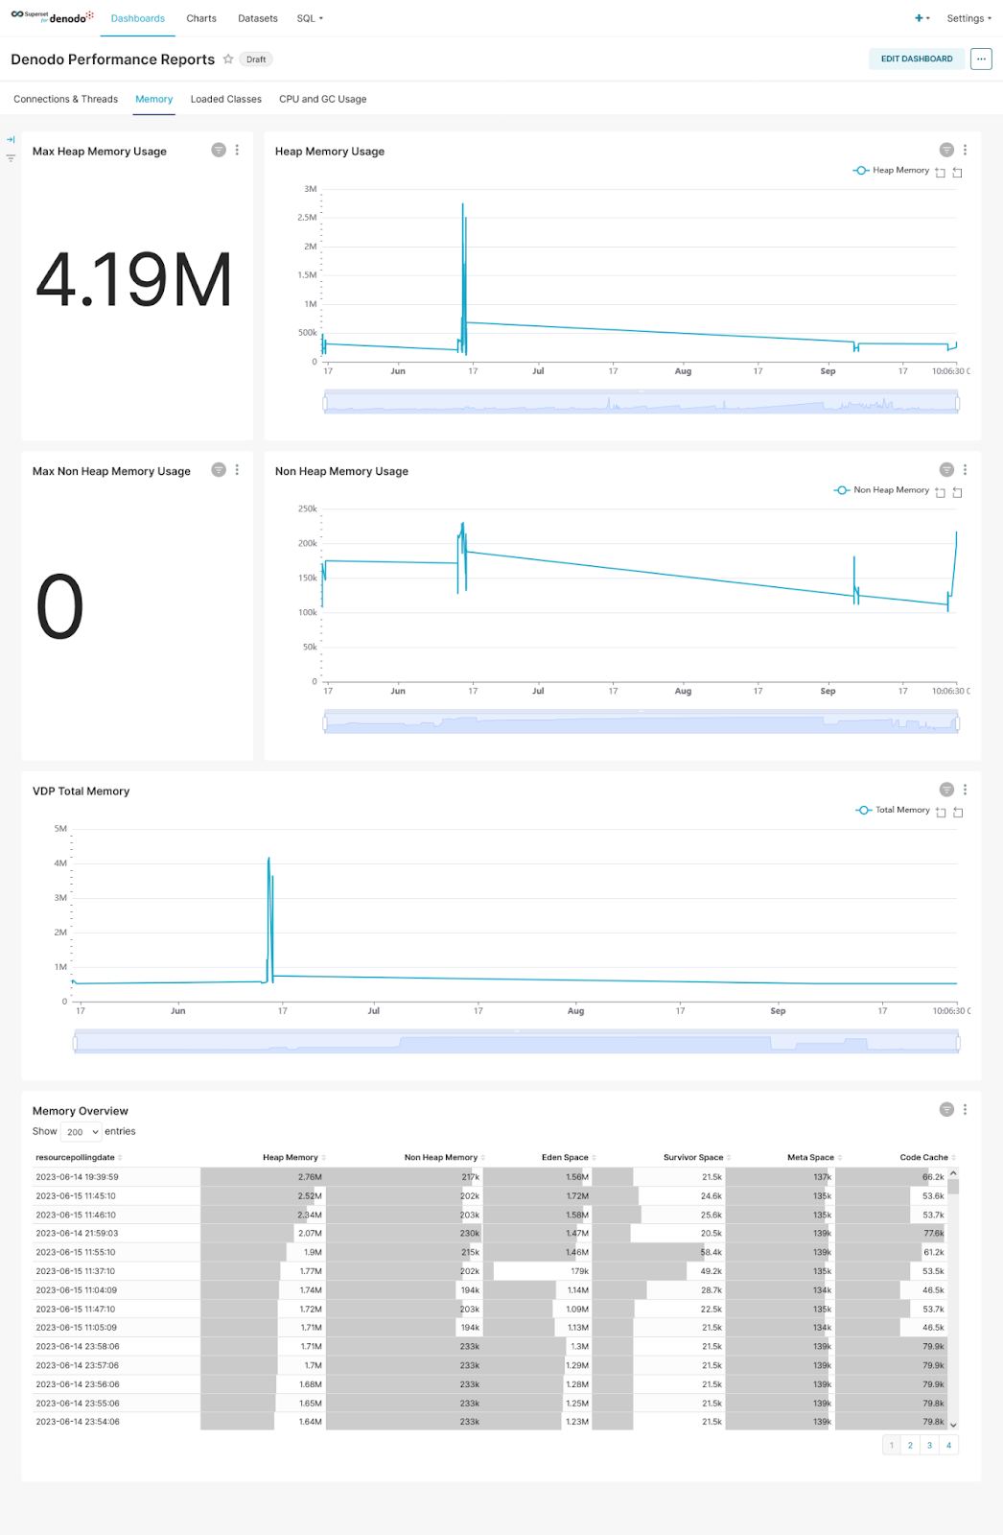This screenshot has height=1535, width=1003.
Task: Reset zoom on Non Heap Memory chart
Action: (x=957, y=493)
